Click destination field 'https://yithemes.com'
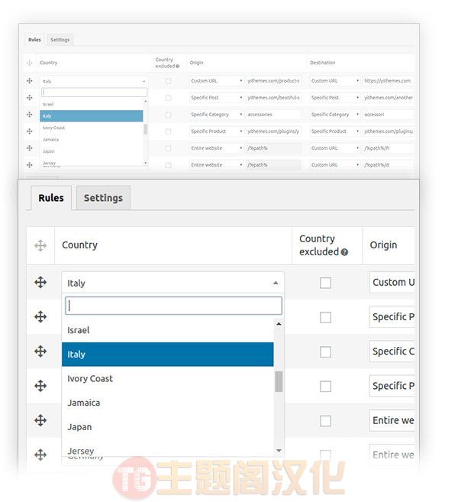The width and height of the screenshot is (458, 502). point(389,81)
